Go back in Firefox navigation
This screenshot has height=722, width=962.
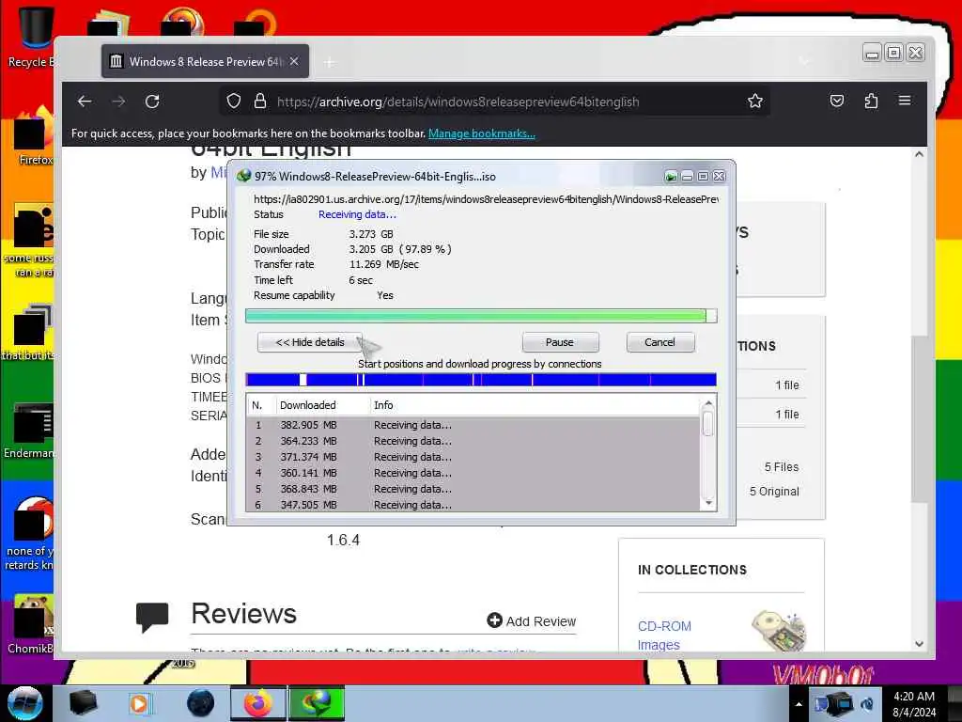pyautogui.click(x=85, y=102)
